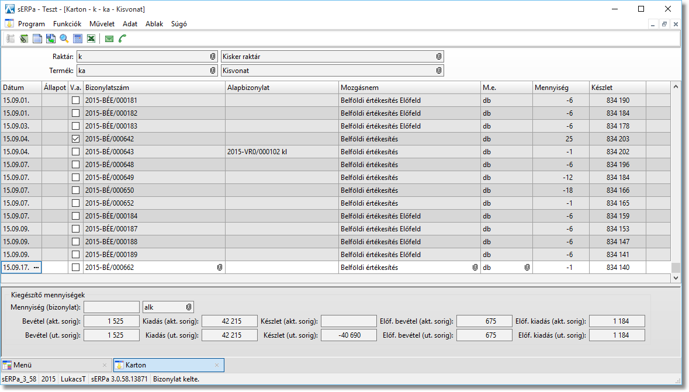Click the save document toolbar icon
This screenshot has width=689, height=392.
(x=51, y=39)
